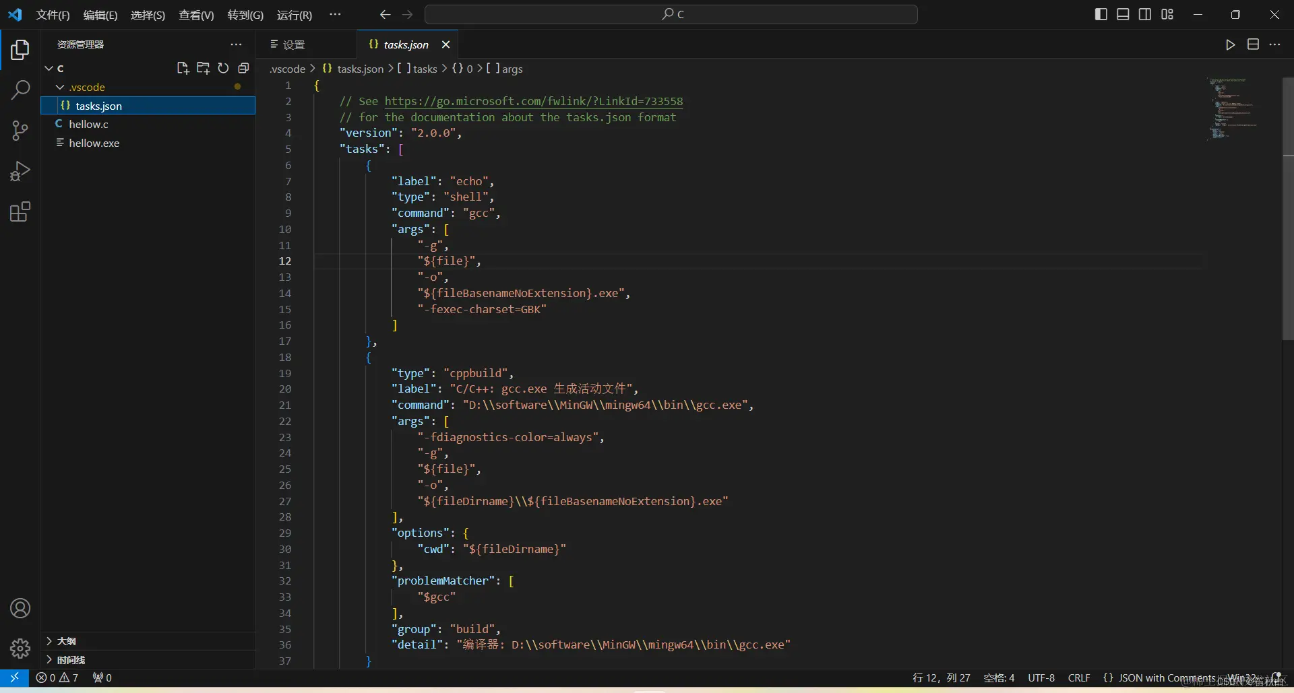Click the ports forwarded indicator
1294x693 pixels.
pos(102,678)
